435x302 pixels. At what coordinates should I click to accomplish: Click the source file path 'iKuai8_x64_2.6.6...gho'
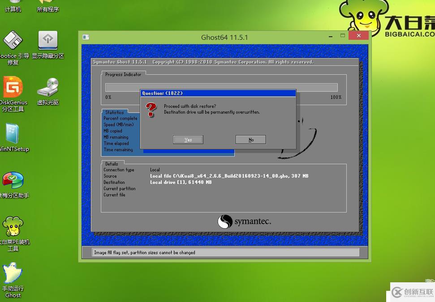coord(229,176)
